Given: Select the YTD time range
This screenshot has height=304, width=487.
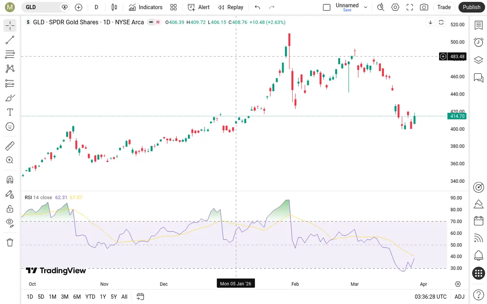Looking at the screenshot, I should pos(90,297).
